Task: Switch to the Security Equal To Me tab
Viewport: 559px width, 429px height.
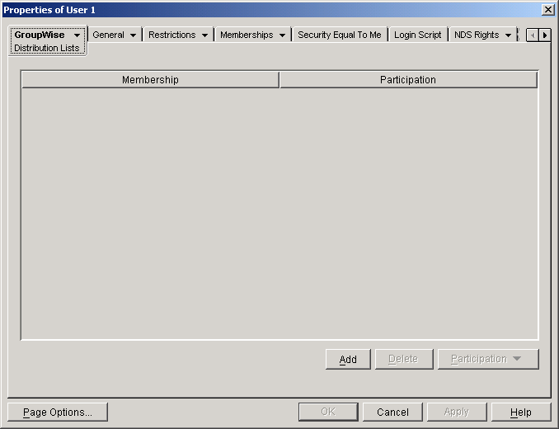Action: pyautogui.click(x=339, y=35)
